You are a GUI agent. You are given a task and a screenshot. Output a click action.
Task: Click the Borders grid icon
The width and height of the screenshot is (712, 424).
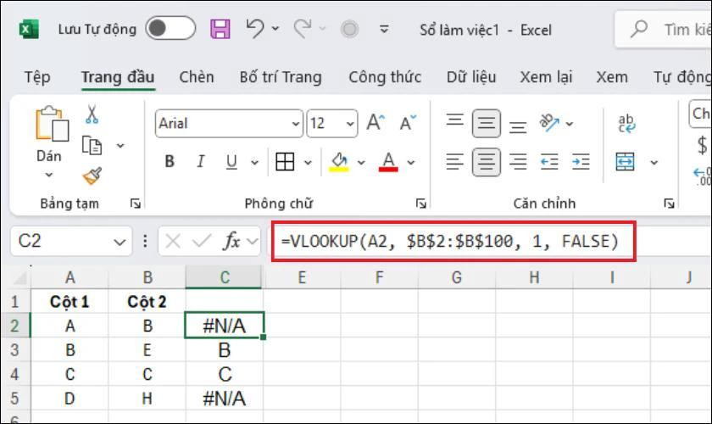[285, 162]
